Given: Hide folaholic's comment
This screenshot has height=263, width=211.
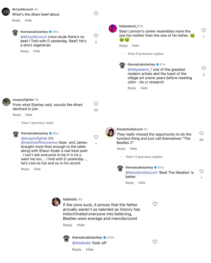Looking at the screenshot, I should (x=81, y=225).
